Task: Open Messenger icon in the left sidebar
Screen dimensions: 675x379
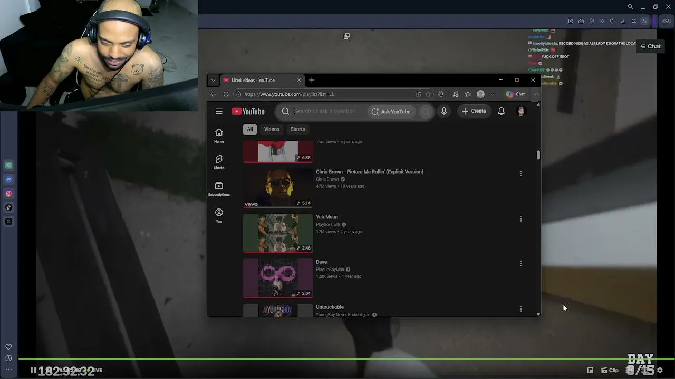Action: click(8, 179)
